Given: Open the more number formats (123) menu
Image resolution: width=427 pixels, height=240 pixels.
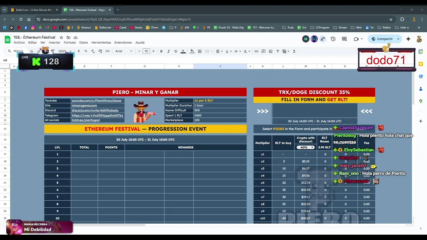Looking at the screenshot, I should pyautogui.click(x=107, y=51).
